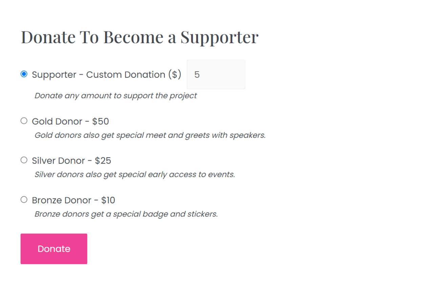Click the empty Bronze Donor radio circle
Image resolution: width=423 pixels, height=283 pixels.
(24, 199)
